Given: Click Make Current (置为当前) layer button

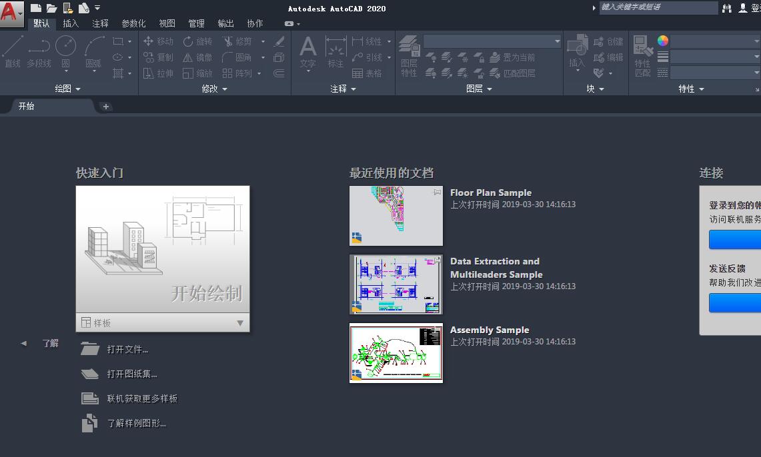Looking at the screenshot, I should click(512, 57).
